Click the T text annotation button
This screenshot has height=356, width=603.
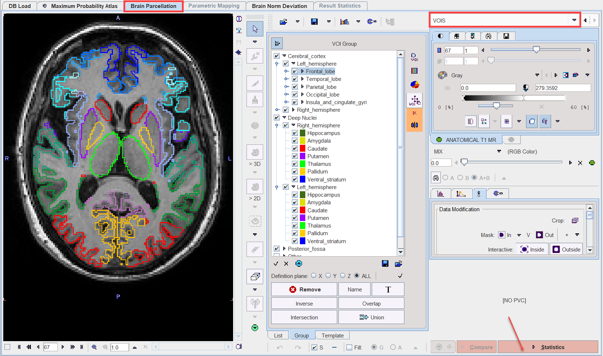click(x=388, y=289)
